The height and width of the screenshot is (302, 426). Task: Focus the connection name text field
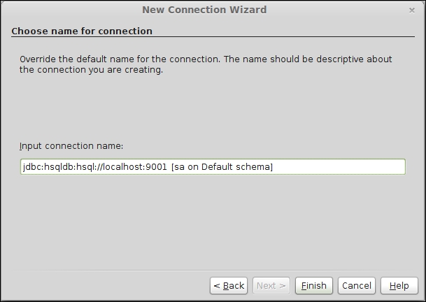213,167
